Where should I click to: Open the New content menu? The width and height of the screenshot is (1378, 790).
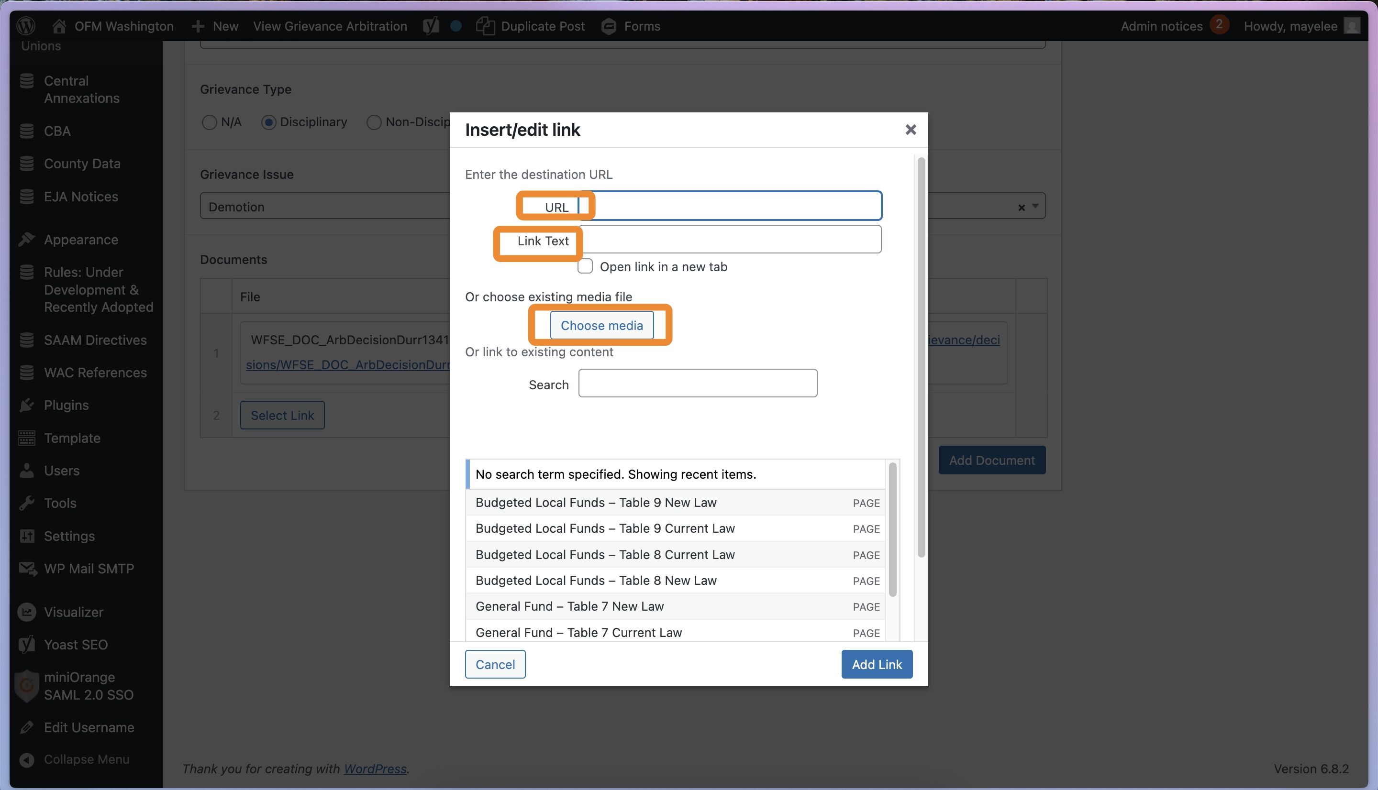click(x=215, y=25)
